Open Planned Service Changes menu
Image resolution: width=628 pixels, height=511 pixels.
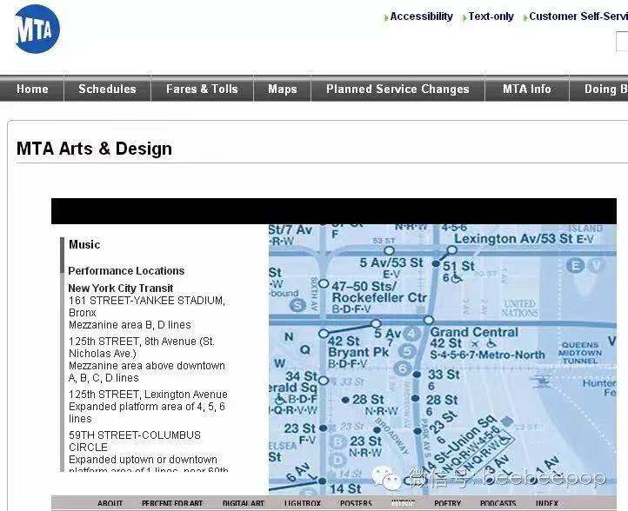[x=398, y=89]
